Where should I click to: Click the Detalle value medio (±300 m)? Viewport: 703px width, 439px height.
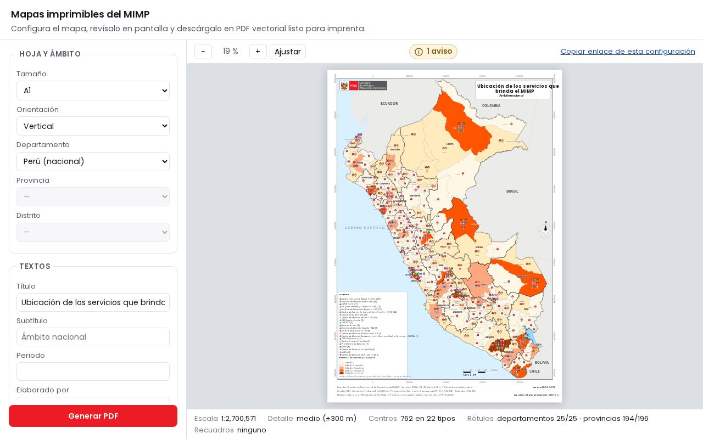[x=326, y=419]
